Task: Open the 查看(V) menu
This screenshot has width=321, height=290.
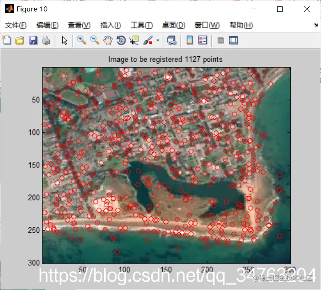Action: coord(79,25)
